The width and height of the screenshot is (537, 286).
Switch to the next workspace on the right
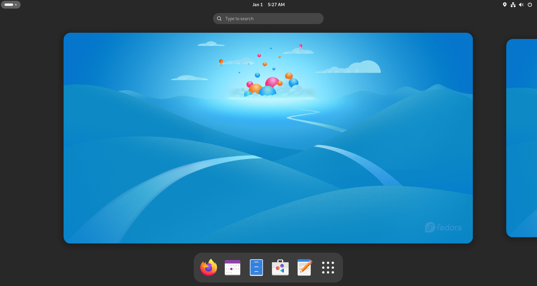point(522,138)
